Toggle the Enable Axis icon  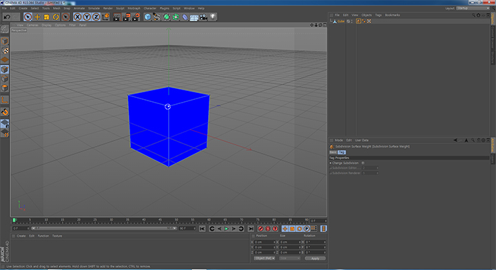click(x=5, y=101)
